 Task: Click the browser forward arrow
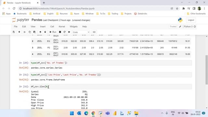point(9,8)
